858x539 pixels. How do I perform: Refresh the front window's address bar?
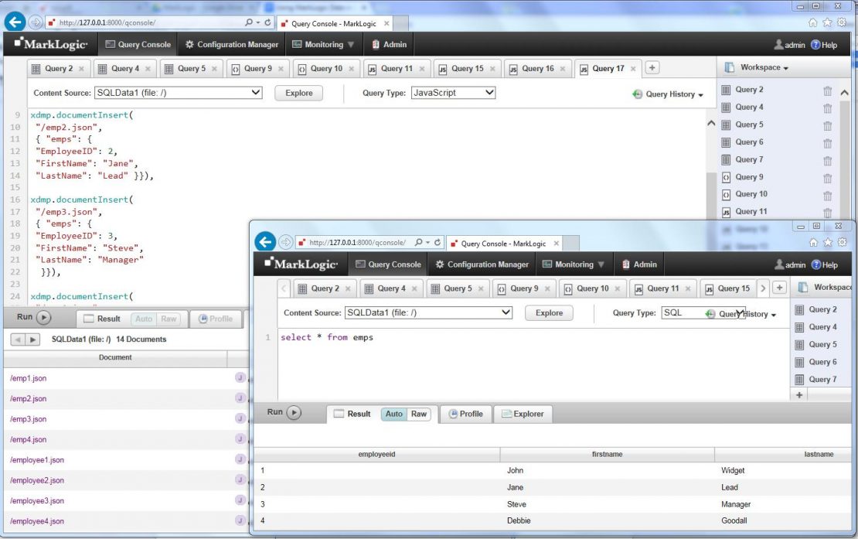438,242
